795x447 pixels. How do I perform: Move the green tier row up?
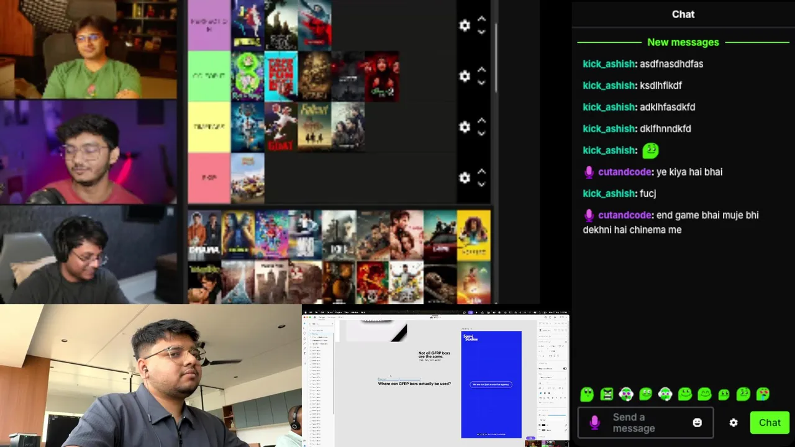[481, 70]
